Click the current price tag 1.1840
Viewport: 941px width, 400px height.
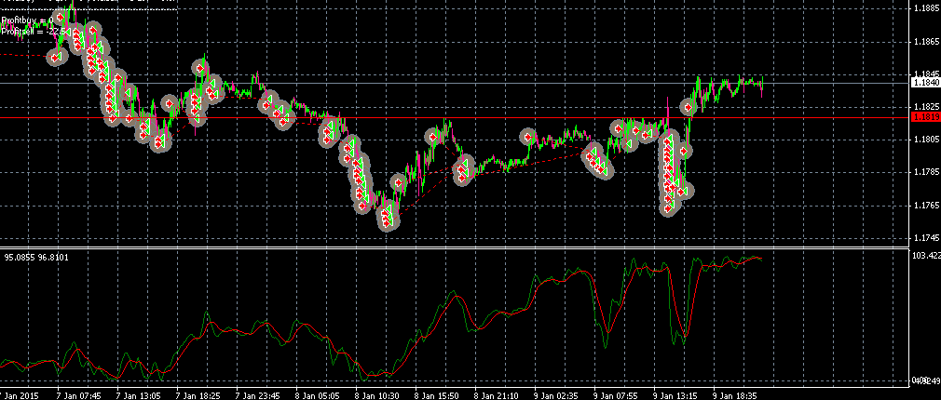click(x=925, y=83)
